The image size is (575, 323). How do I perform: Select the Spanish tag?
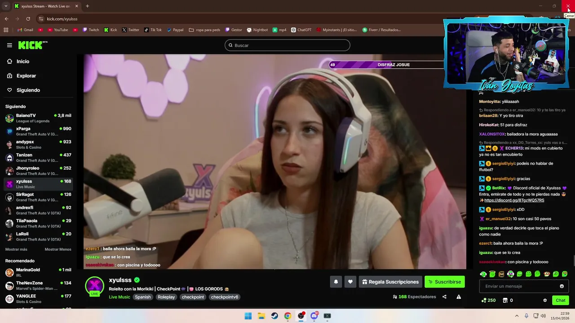pos(143,297)
